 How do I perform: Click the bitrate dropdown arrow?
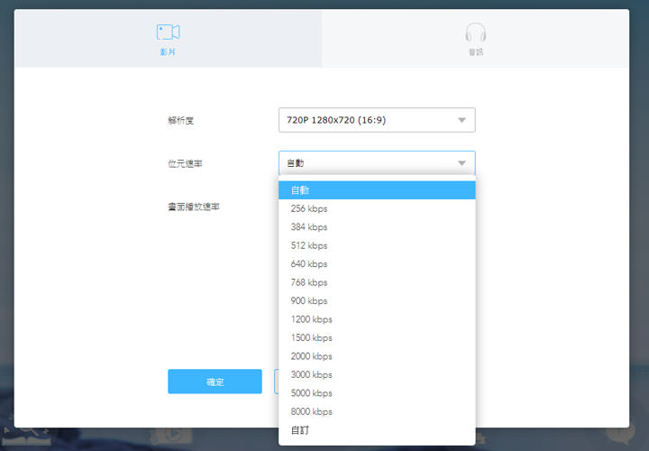pyautogui.click(x=462, y=163)
